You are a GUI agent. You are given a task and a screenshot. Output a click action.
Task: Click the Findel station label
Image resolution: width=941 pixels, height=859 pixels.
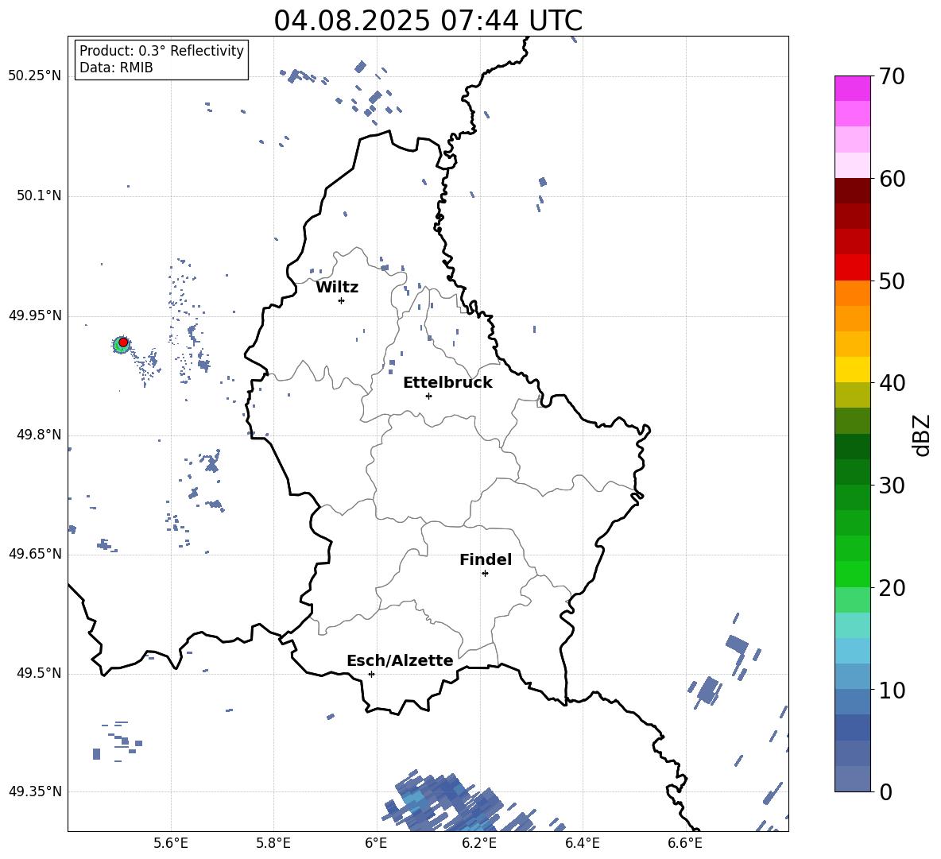pyautogui.click(x=486, y=559)
